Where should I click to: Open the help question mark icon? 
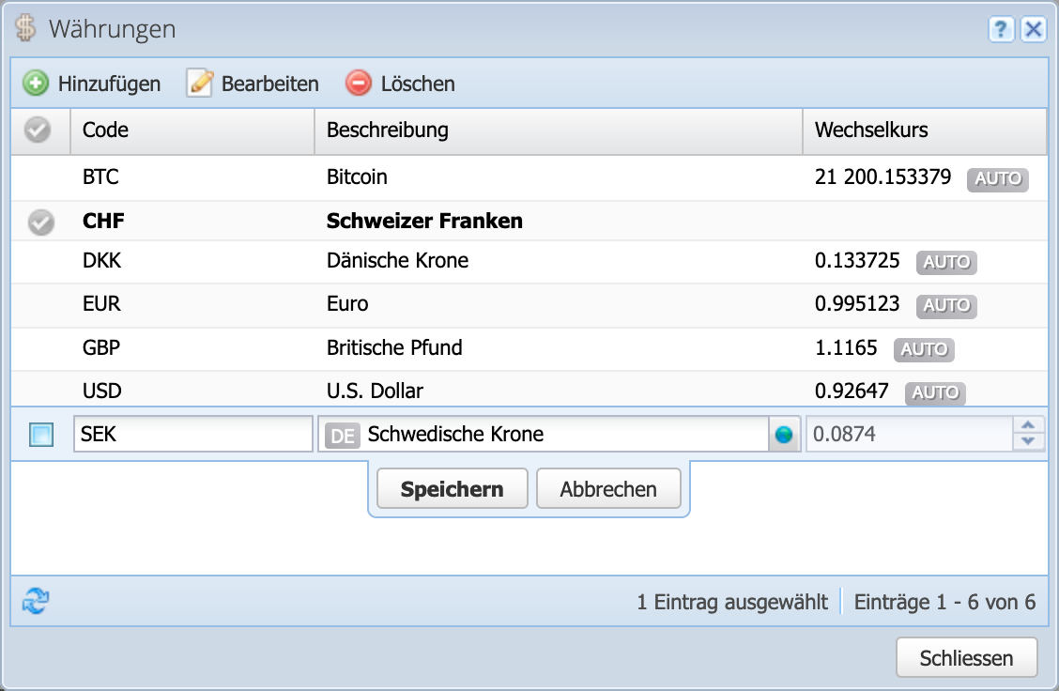[1000, 29]
